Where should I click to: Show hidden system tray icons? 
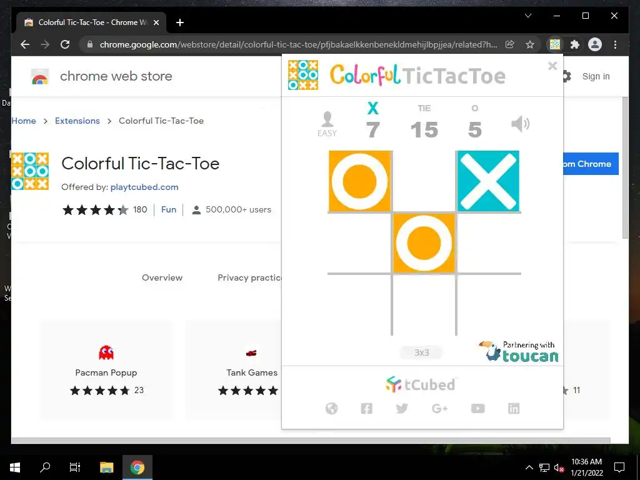(529, 467)
